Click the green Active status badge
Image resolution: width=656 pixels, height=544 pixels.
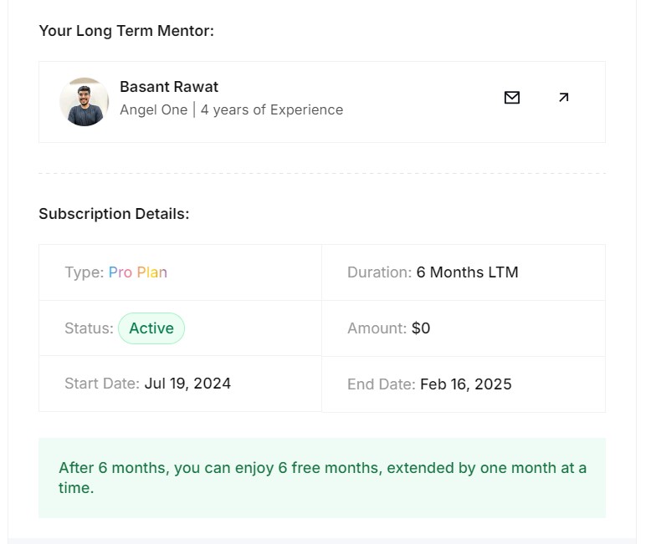tap(151, 328)
